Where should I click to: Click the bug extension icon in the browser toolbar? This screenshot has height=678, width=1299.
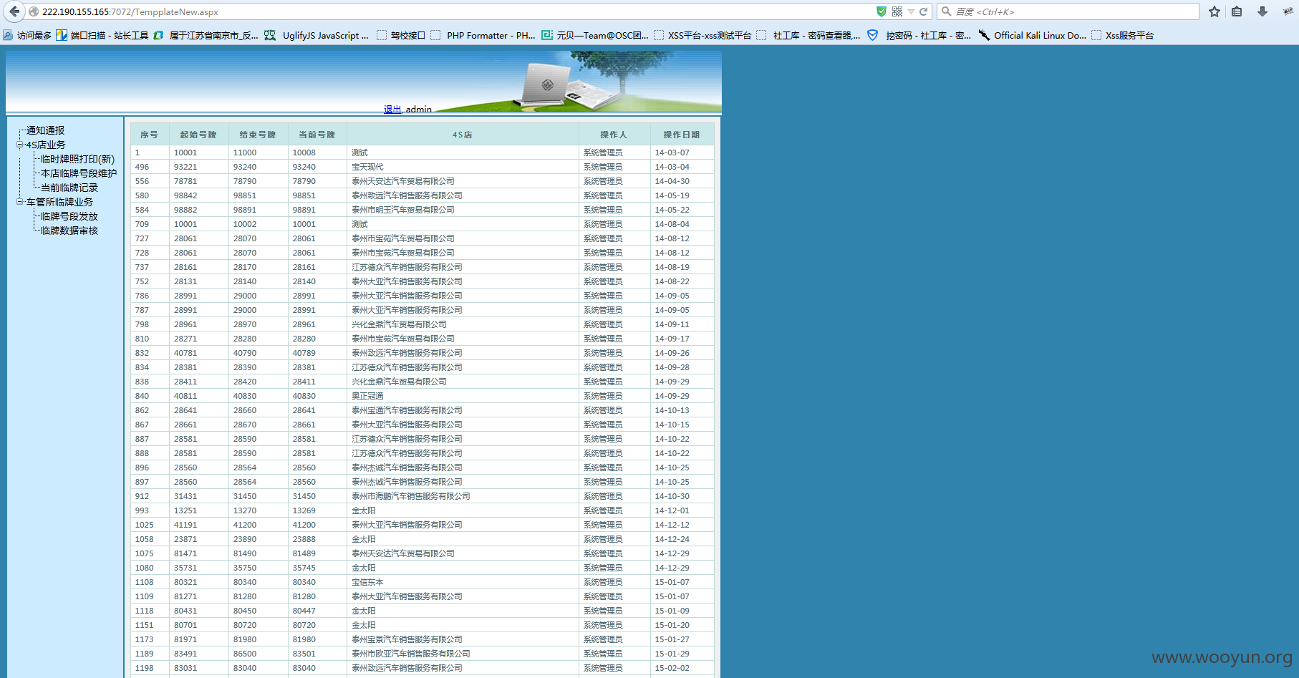point(1288,11)
